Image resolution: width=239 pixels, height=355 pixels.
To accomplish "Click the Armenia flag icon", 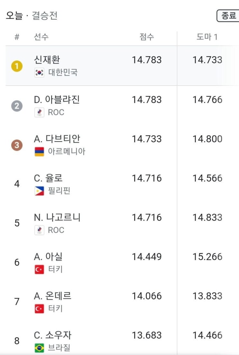I will 39,151.
